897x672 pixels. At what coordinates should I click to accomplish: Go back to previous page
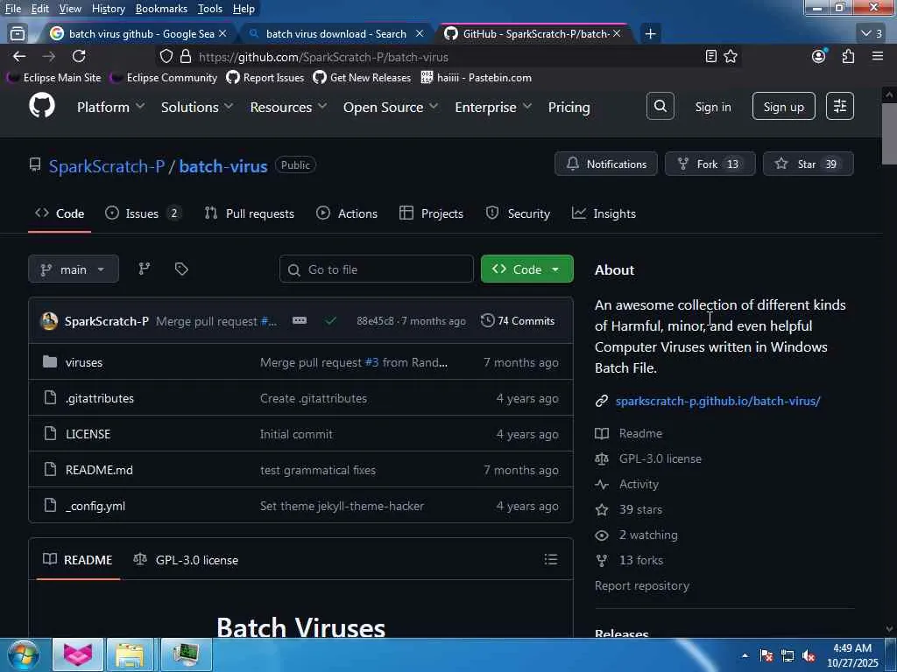click(x=19, y=56)
